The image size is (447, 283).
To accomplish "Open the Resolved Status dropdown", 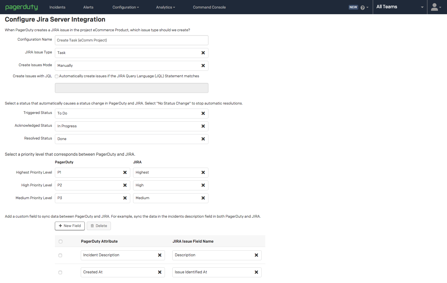I will (131, 139).
